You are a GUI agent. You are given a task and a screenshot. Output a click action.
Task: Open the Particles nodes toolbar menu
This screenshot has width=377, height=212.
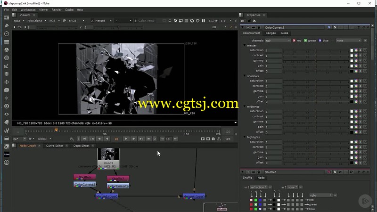click(x=7, y=98)
